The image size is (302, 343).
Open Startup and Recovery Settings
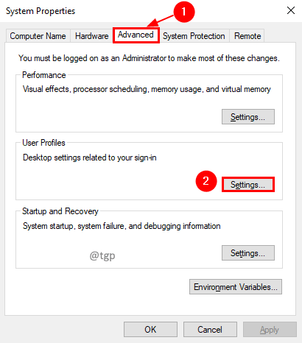tap(248, 252)
